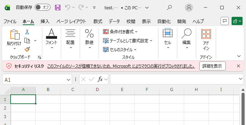This screenshot has height=125, width=246.
Task: Switch to the 開発 tab
Action: point(182,21)
